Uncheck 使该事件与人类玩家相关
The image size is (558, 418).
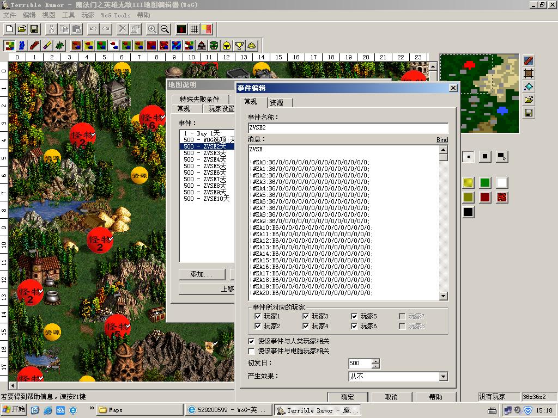point(251,341)
